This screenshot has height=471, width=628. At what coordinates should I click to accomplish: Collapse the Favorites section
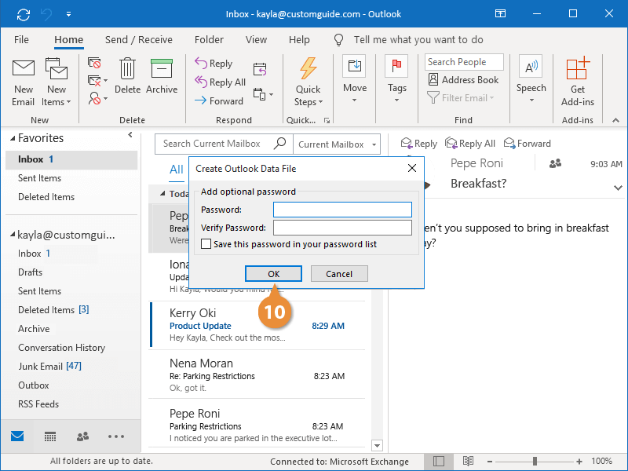point(13,138)
